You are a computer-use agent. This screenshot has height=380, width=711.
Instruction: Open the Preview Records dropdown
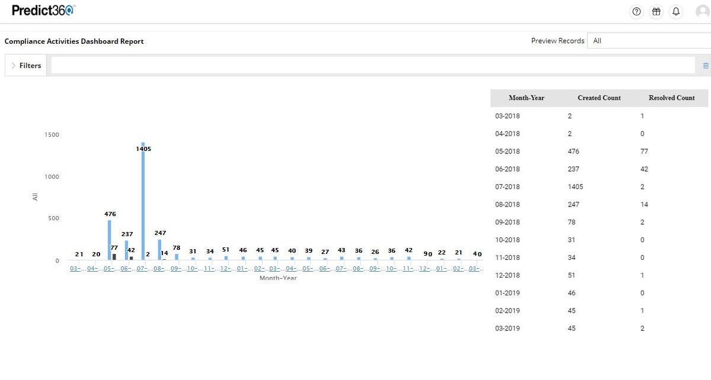tap(649, 41)
